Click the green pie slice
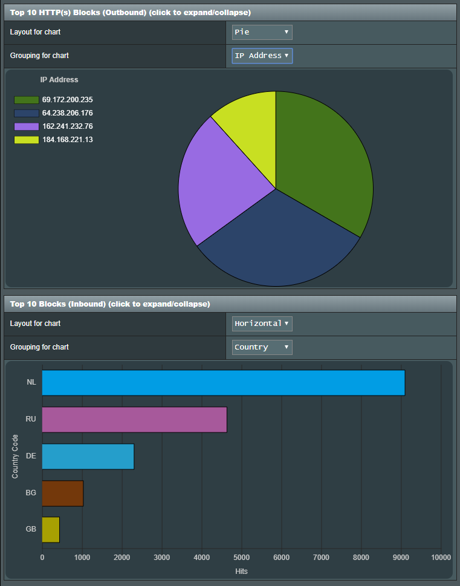 click(325, 161)
